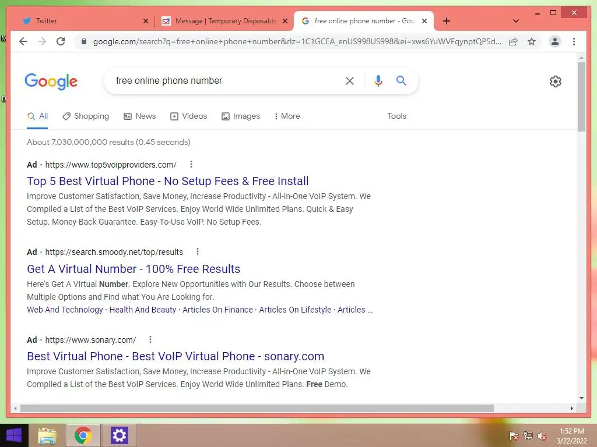
Task: Open Action Center flag in tray
Action: pyautogui.click(x=514, y=436)
